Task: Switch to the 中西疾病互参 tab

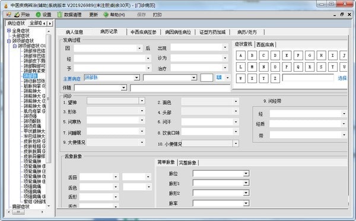Action: (144, 32)
